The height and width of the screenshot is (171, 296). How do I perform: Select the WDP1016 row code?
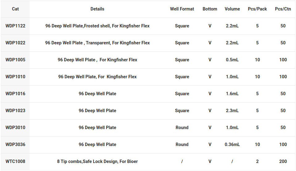click(x=15, y=94)
